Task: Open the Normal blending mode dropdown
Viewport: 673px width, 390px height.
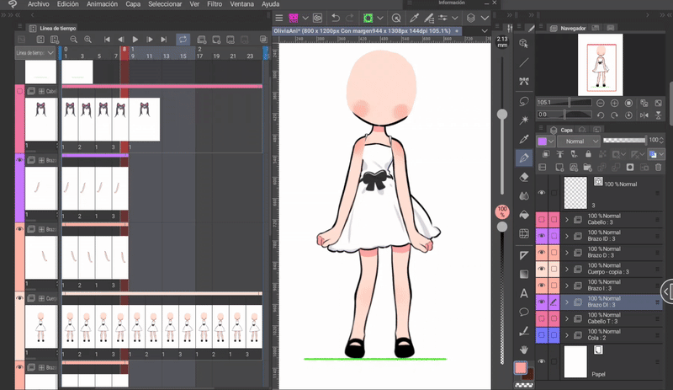Action: (x=577, y=141)
